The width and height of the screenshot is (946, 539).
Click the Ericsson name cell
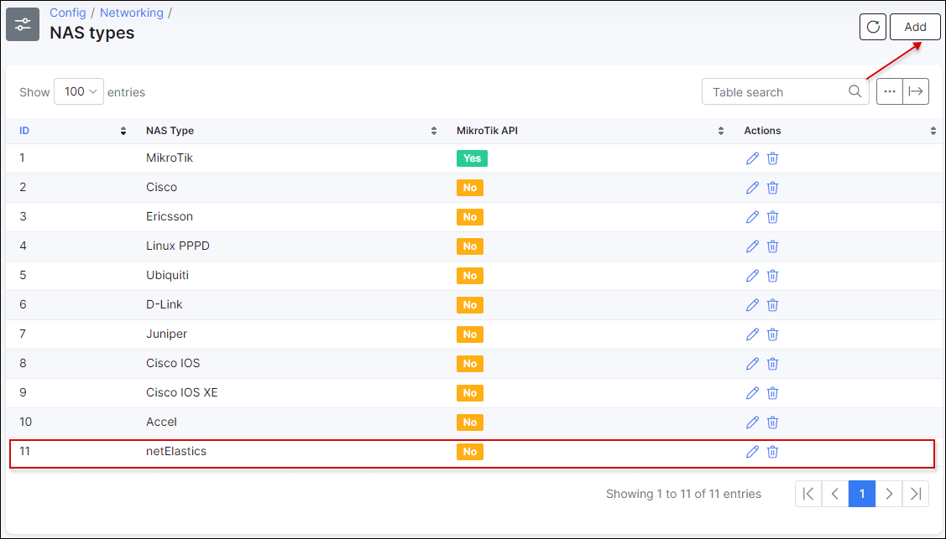coord(170,216)
